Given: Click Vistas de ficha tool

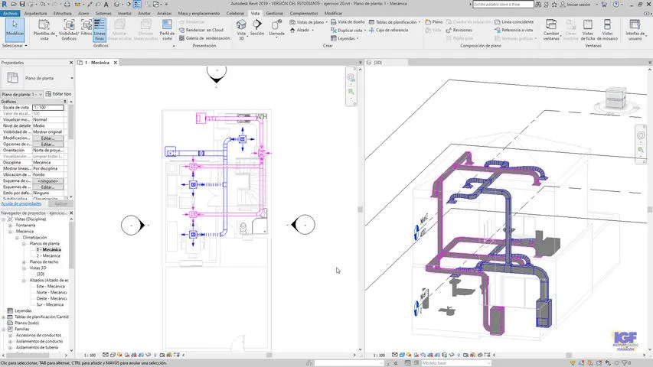Looking at the screenshot, I should coord(588,30).
